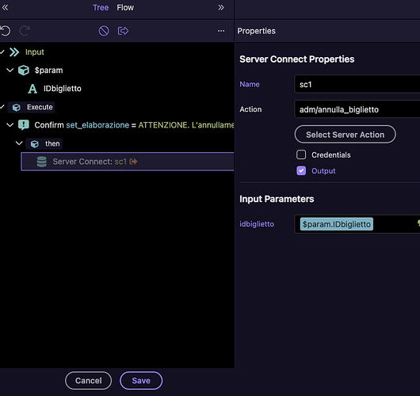
Task: Click the Select Server Action button
Action: tap(345, 135)
